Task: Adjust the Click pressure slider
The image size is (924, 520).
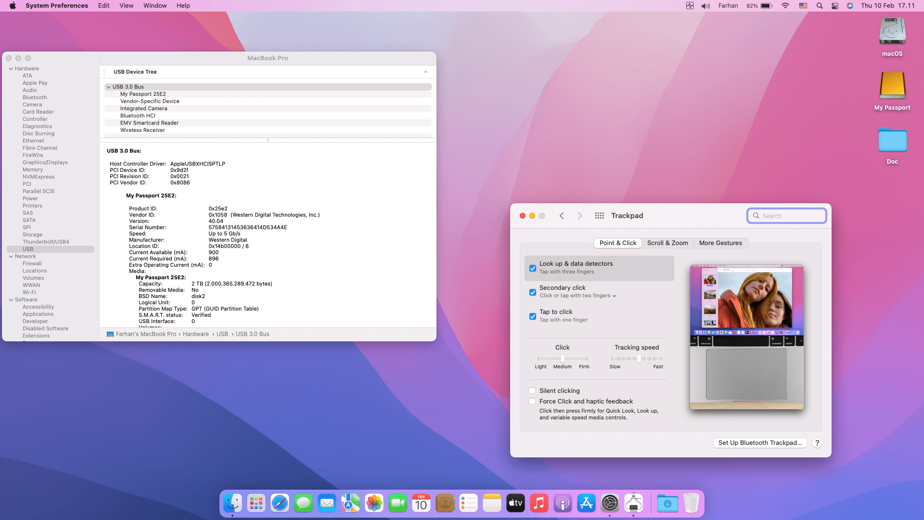Action: [562, 358]
